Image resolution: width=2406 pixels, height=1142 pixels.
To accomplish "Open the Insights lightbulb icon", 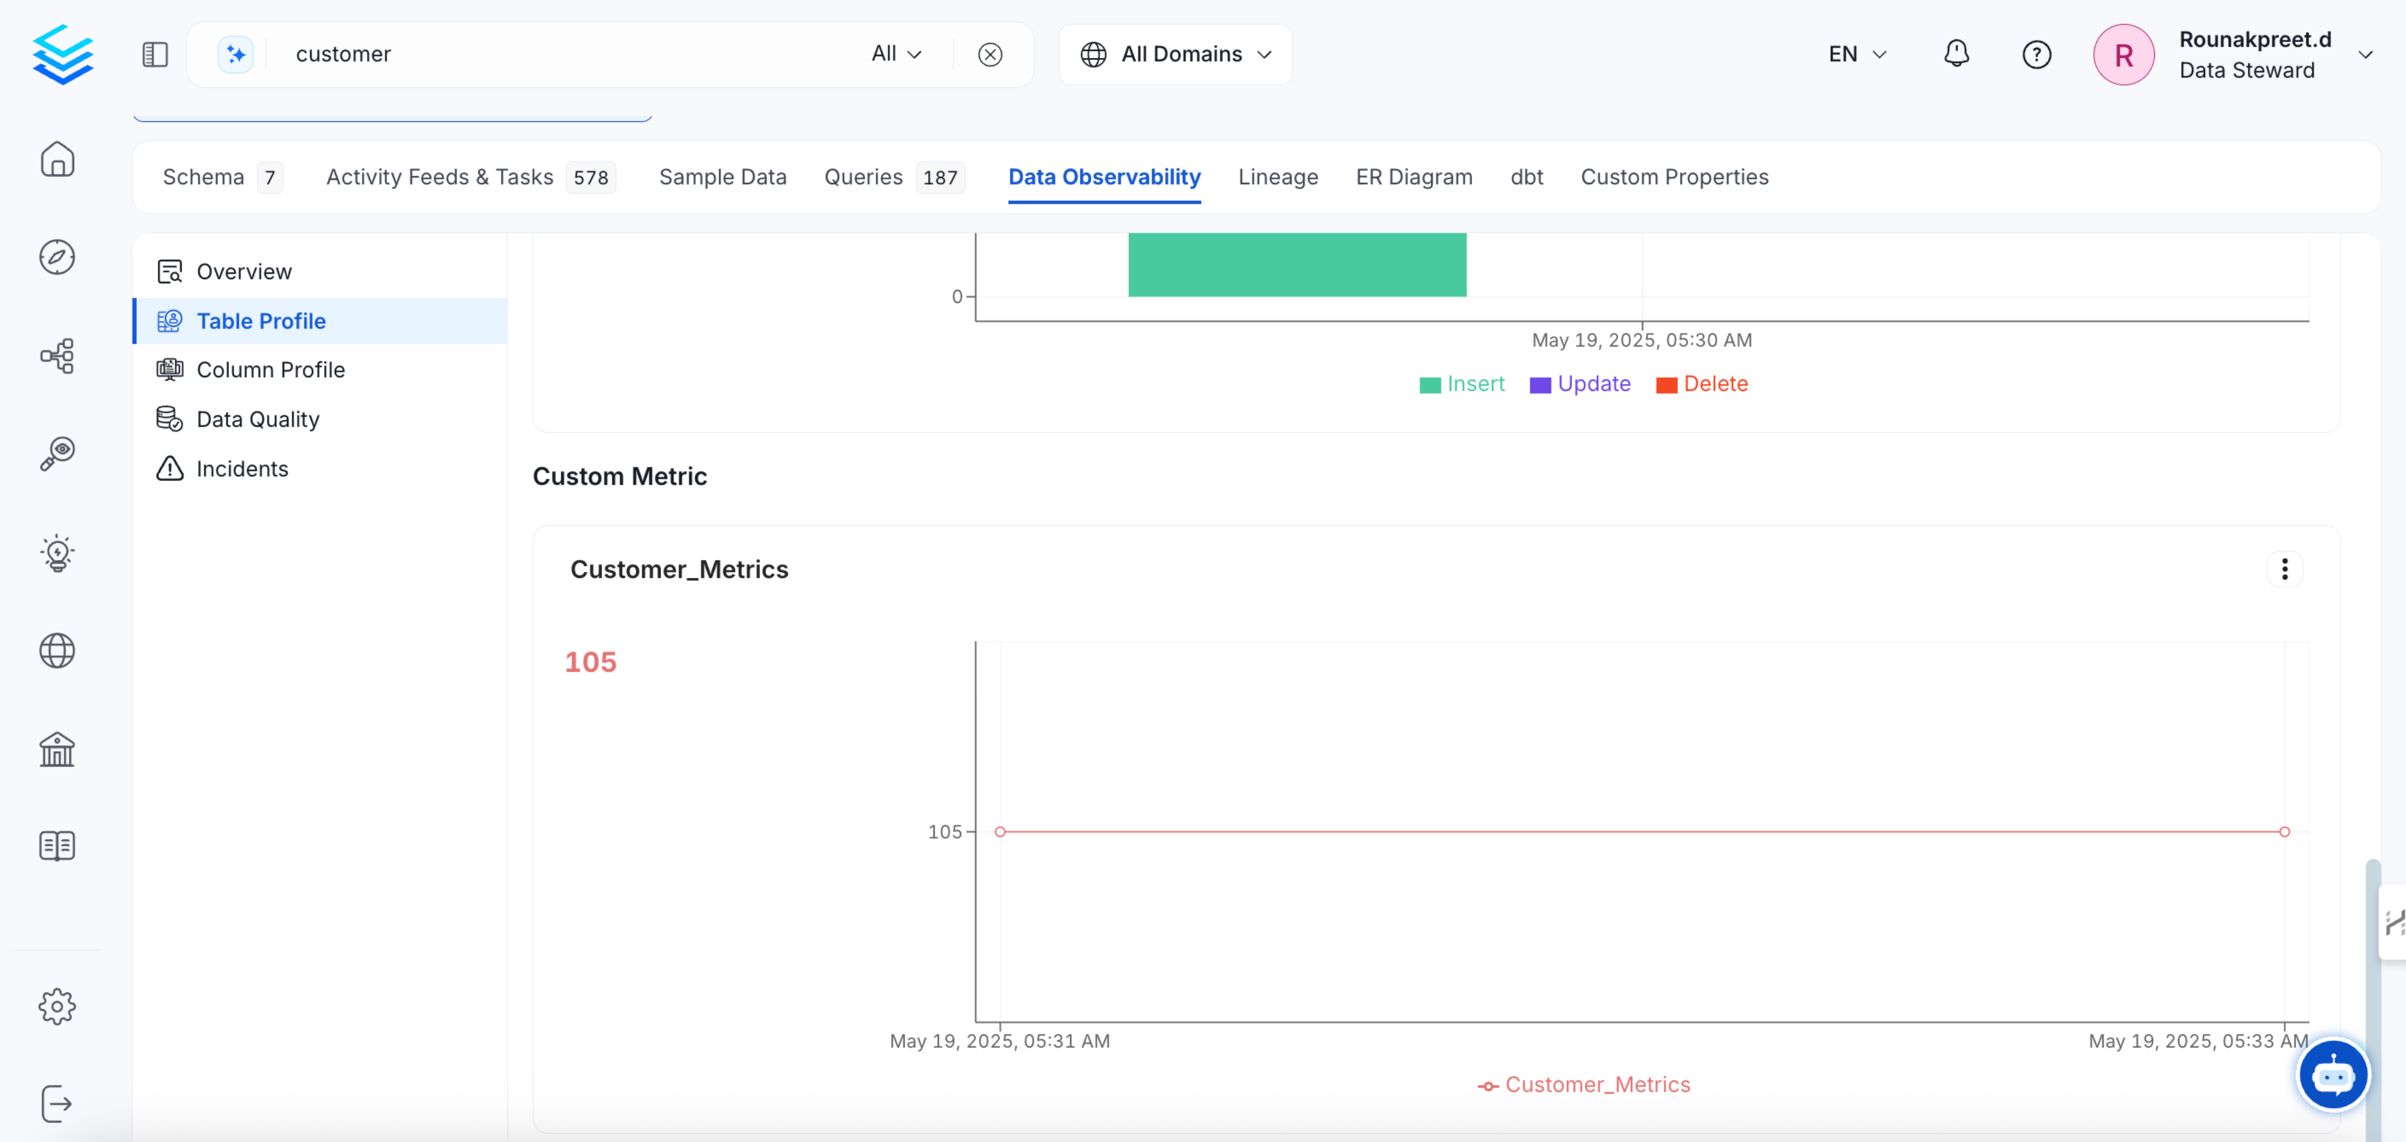I will (58, 552).
